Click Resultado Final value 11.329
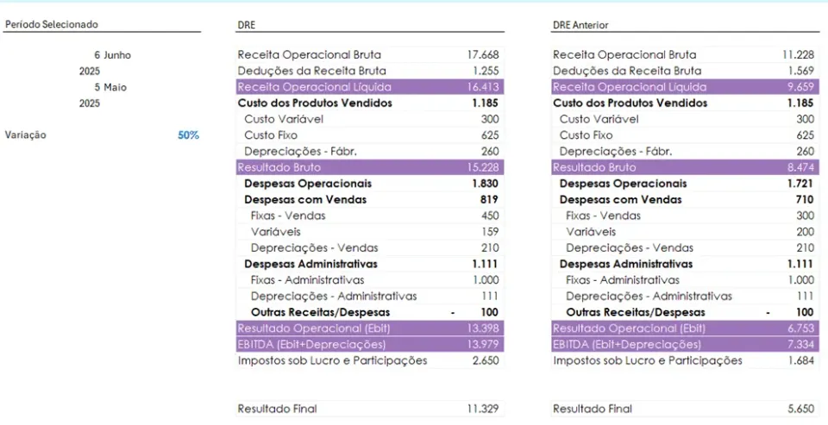 [x=483, y=409]
